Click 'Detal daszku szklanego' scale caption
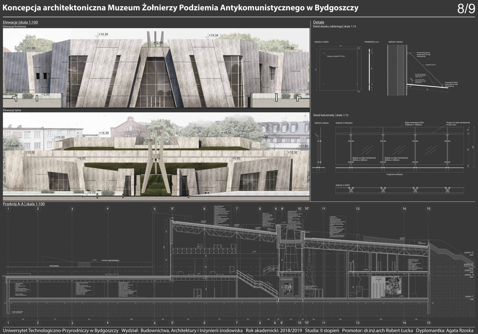This screenshot has height=334, width=478. pyautogui.click(x=334, y=27)
